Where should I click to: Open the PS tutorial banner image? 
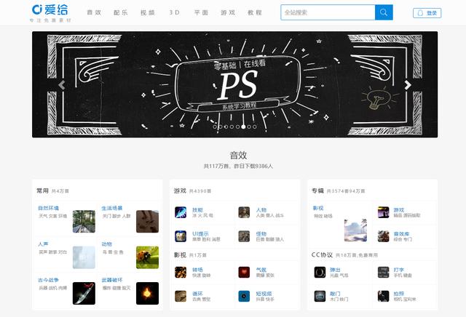tap(234, 84)
